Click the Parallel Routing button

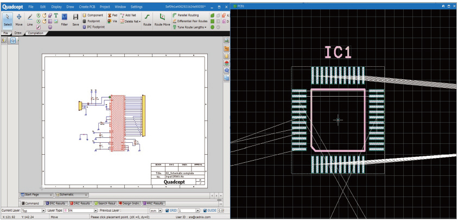[x=188, y=15]
